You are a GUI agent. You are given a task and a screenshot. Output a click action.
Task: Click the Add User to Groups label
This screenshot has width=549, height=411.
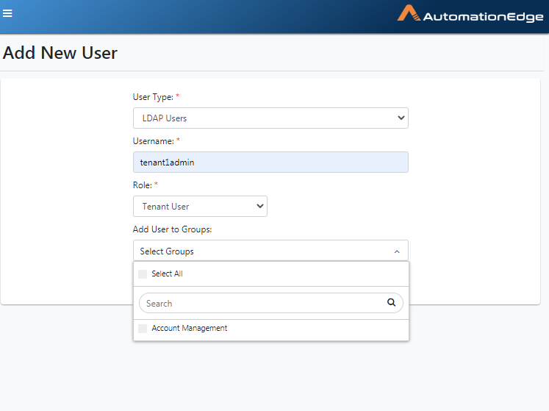[172, 229]
